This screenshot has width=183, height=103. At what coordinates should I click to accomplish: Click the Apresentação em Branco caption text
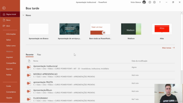click(39, 38)
